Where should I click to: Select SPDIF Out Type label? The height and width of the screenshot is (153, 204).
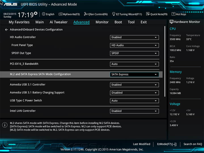pos(21,53)
